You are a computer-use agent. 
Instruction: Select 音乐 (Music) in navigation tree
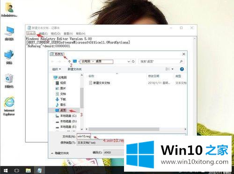point(61,105)
